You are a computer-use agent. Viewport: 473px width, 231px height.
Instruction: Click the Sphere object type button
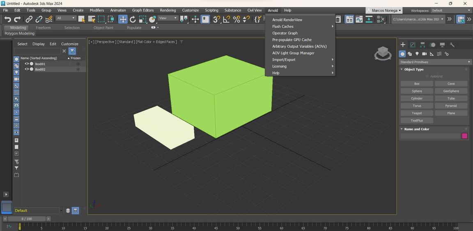point(417,91)
